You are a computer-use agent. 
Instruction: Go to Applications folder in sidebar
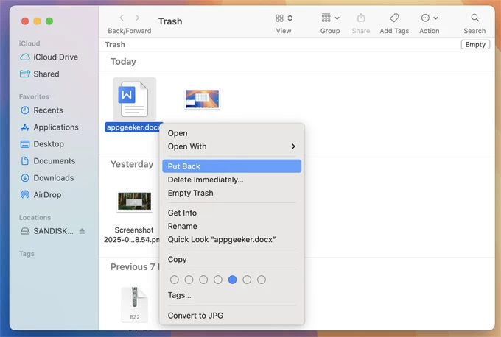[x=55, y=127]
